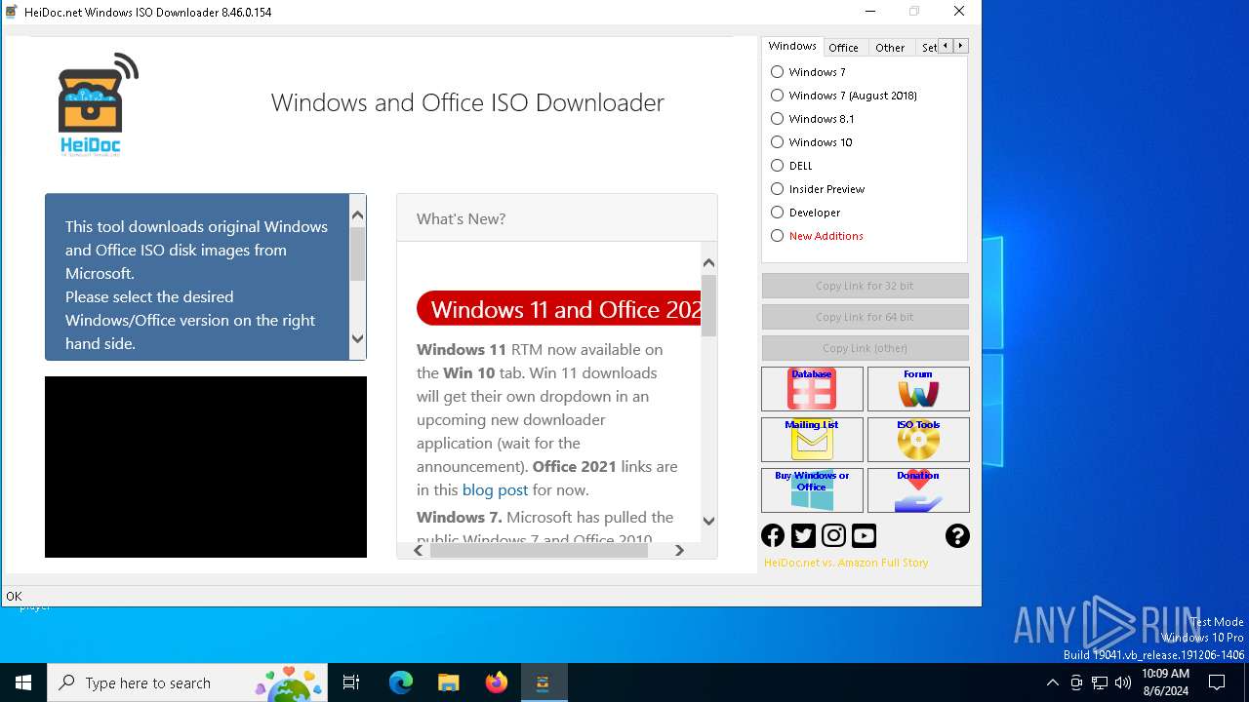Open the Donation icon button

tap(918, 490)
